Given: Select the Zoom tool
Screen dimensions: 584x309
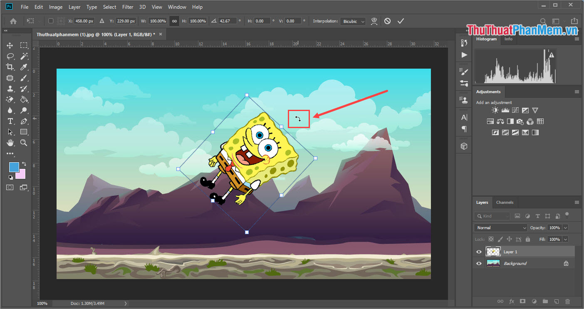Looking at the screenshot, I should [x=24, y=143].
